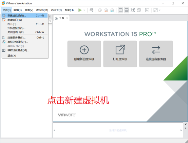Click the VMware Workstation title bar icon
Image resolution: width=188 pixels, height=143 pixels.
point(3,3)
